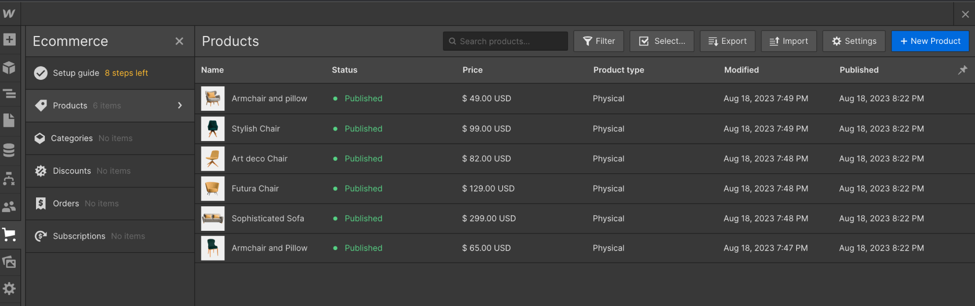Viewport: 975px width, 306px height.
Task: Open the Filter options
Action: coord(598,41)
